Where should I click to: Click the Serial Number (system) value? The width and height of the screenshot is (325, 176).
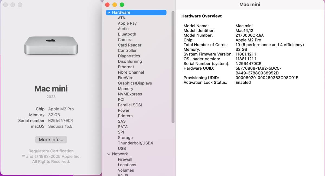tap(248, 64)
